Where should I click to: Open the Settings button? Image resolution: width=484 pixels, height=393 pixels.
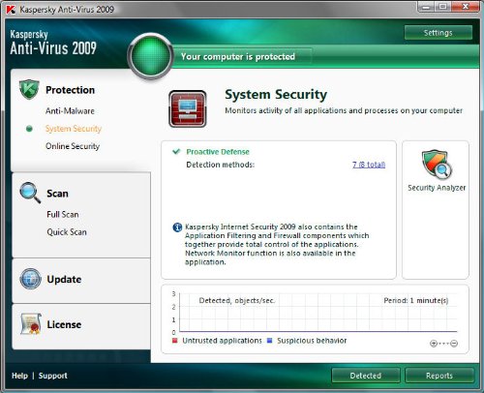pyautogui.click(x=439, y=33)
